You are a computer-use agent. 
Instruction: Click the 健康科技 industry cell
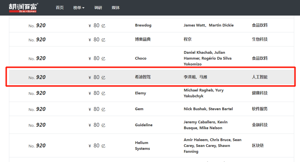(x=260, y=93)
